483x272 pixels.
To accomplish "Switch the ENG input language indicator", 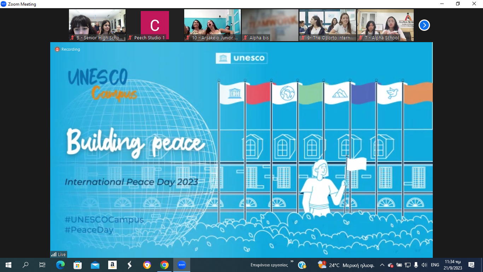I will tap(435, 265).
